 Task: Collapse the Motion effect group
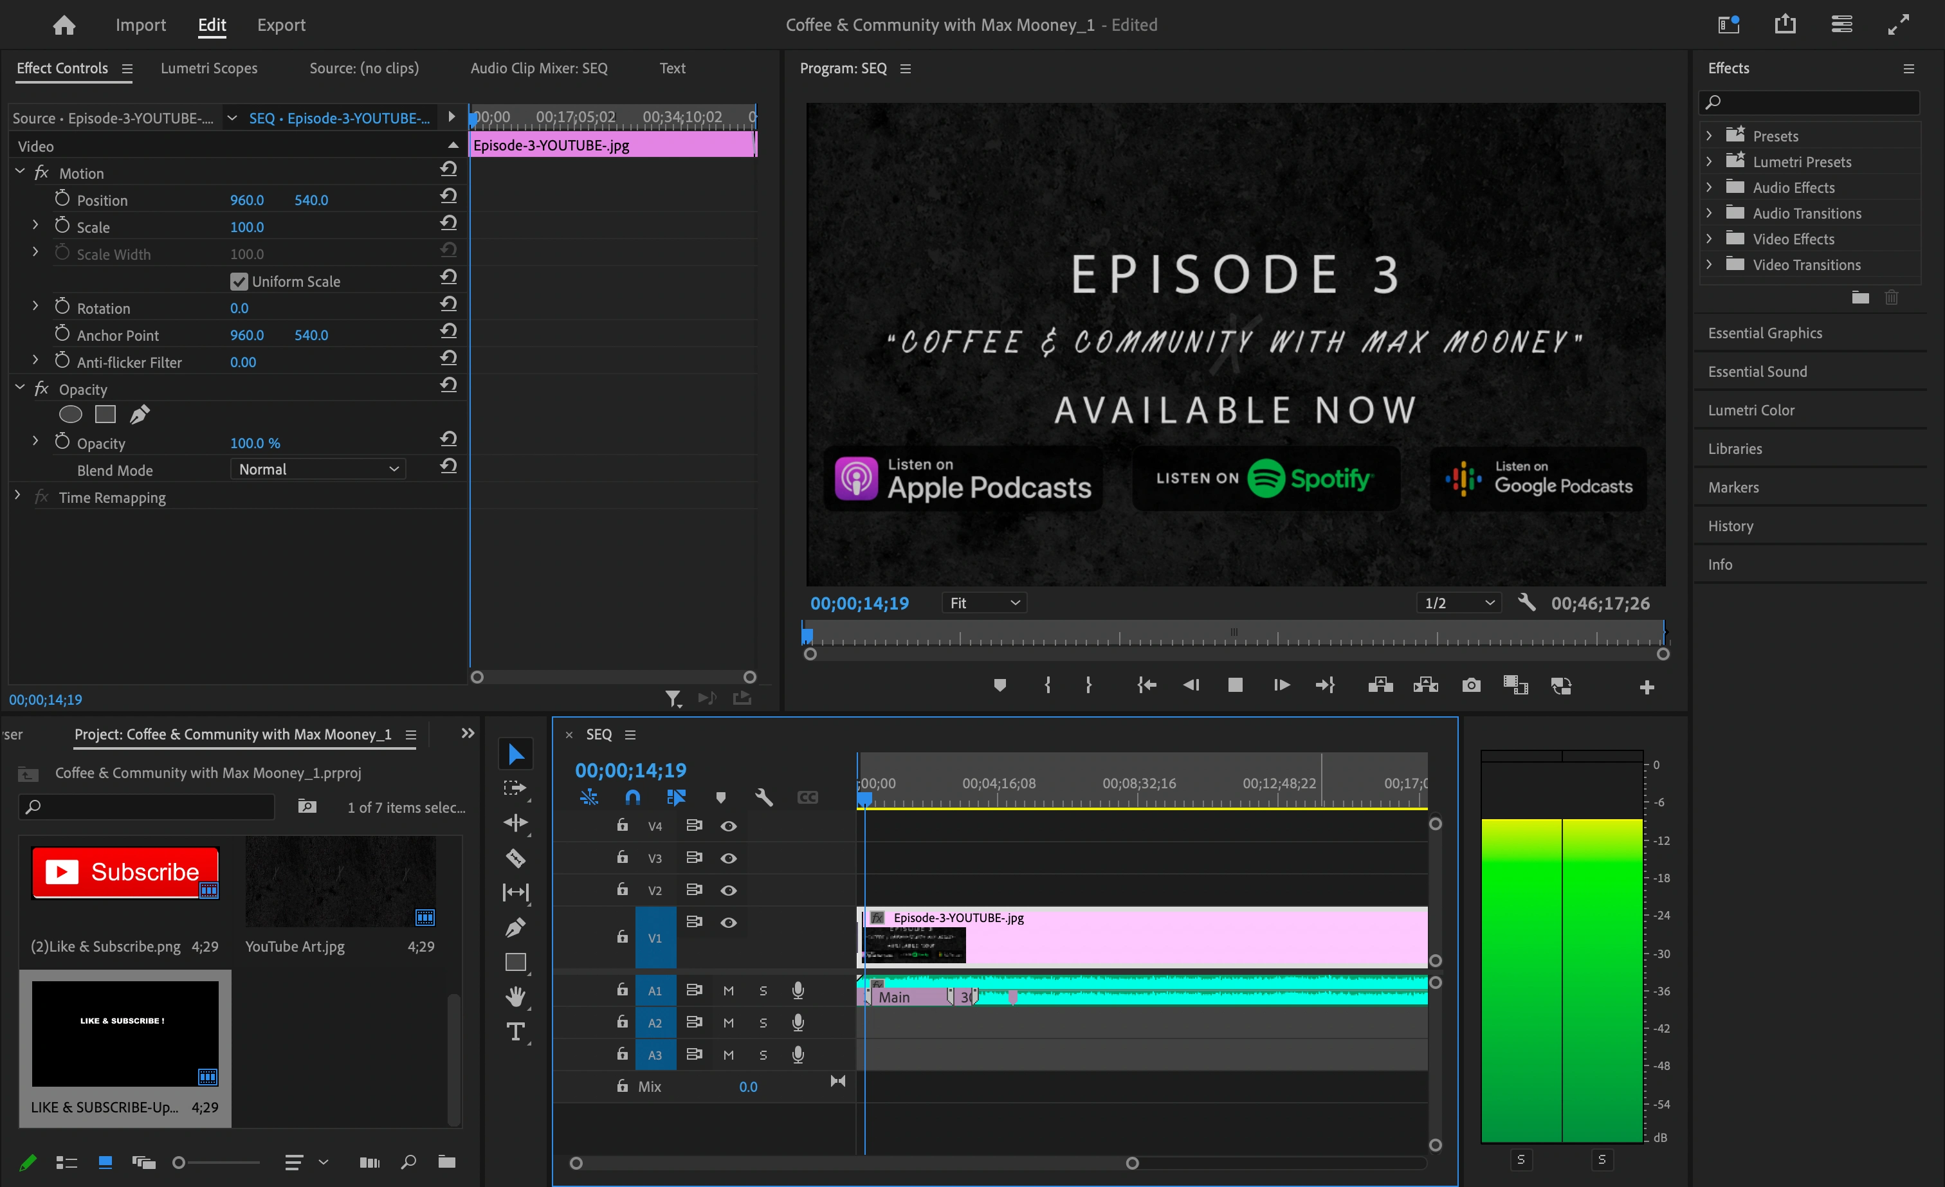coord(20,171)
